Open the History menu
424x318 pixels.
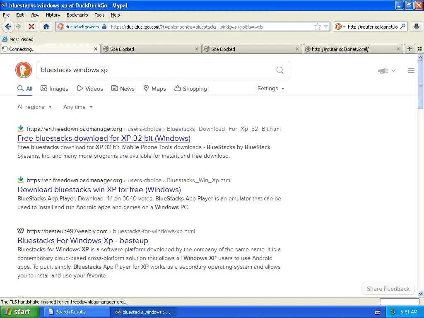click(x=53, y=15)
